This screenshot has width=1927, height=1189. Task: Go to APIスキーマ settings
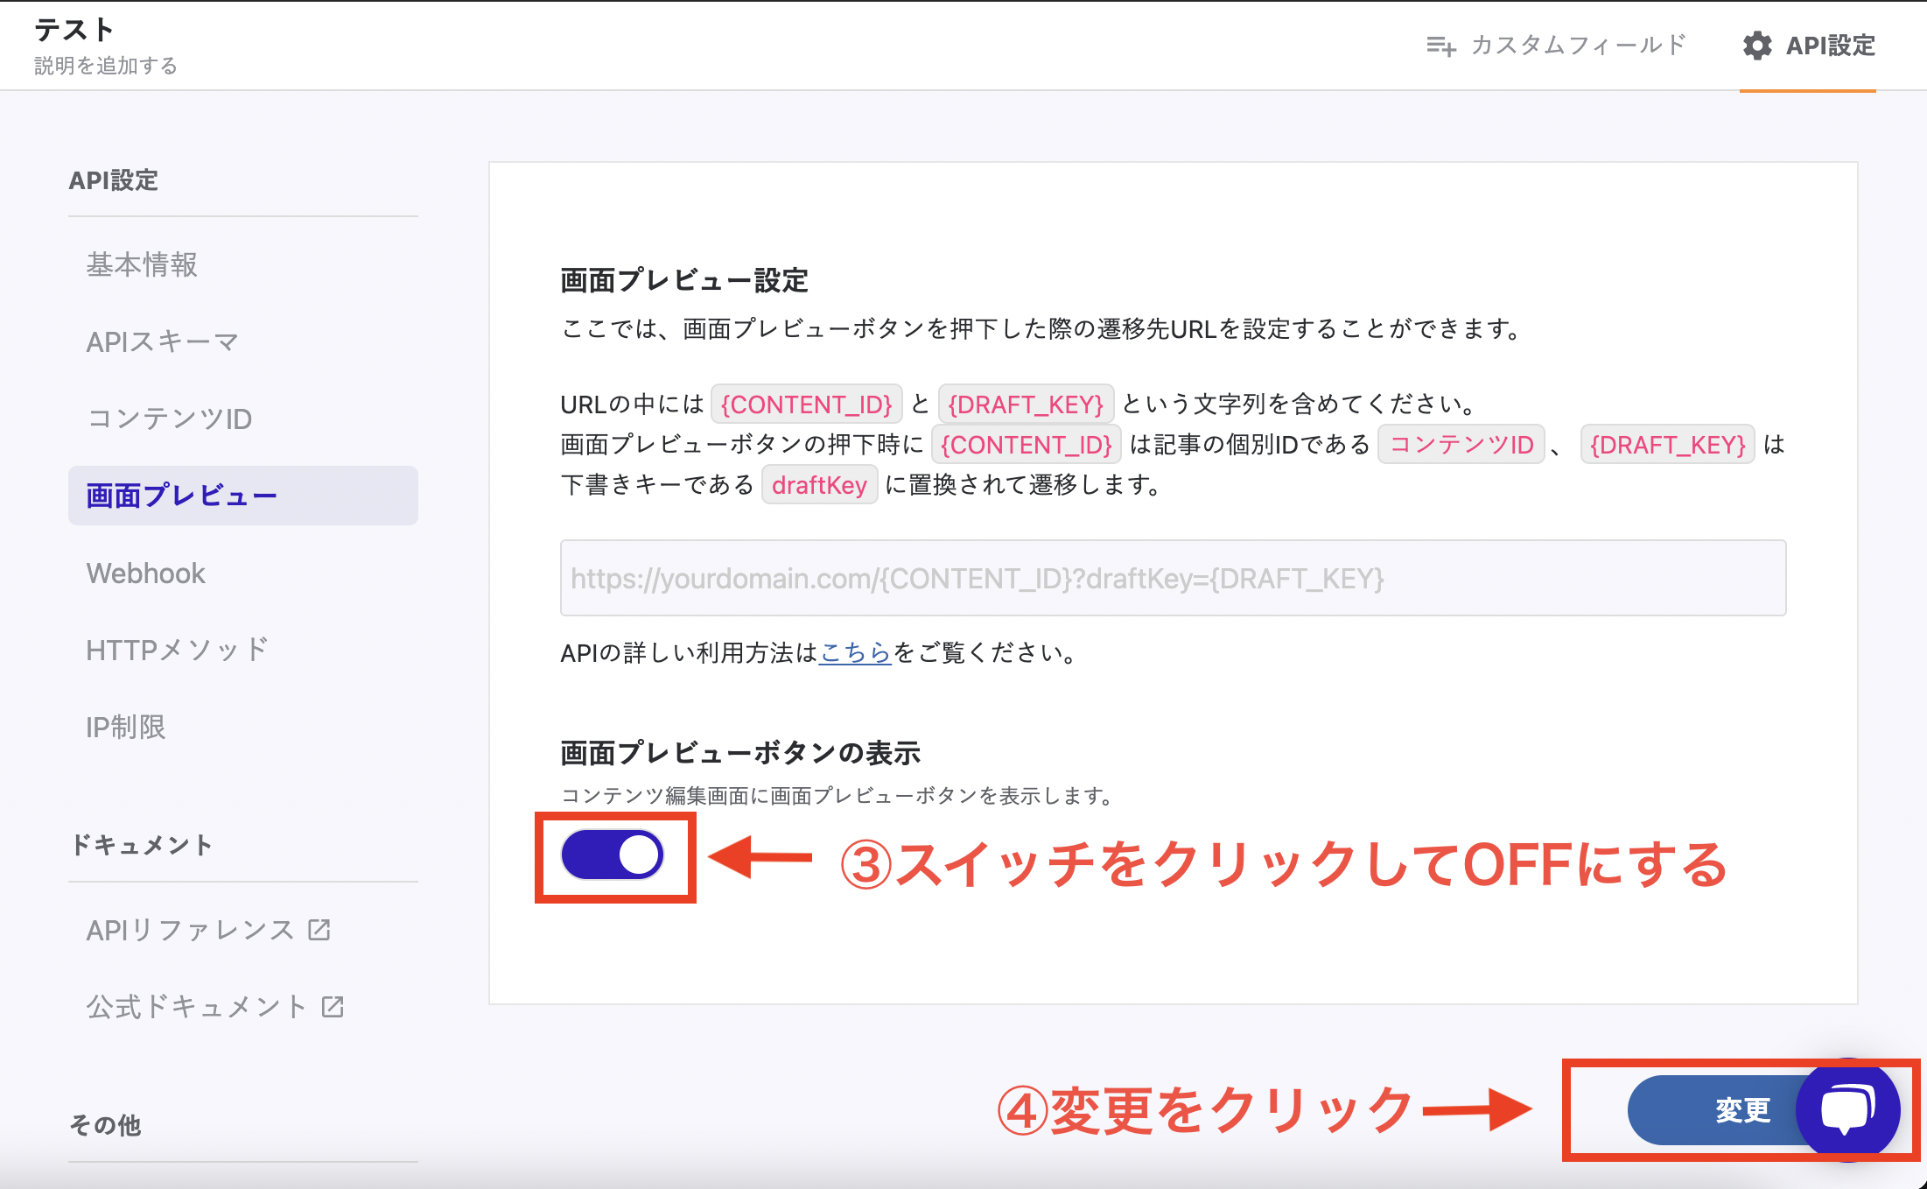163,341
